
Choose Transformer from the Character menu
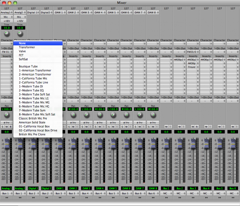pos(38,47)
